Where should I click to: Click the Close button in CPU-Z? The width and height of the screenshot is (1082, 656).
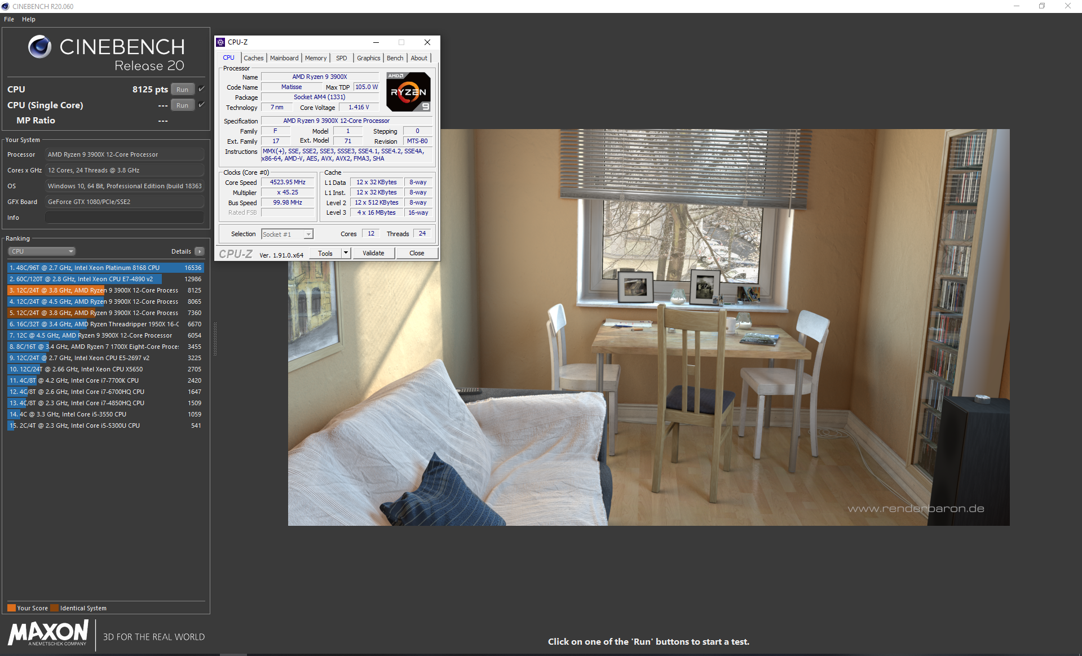pos(417,253)
